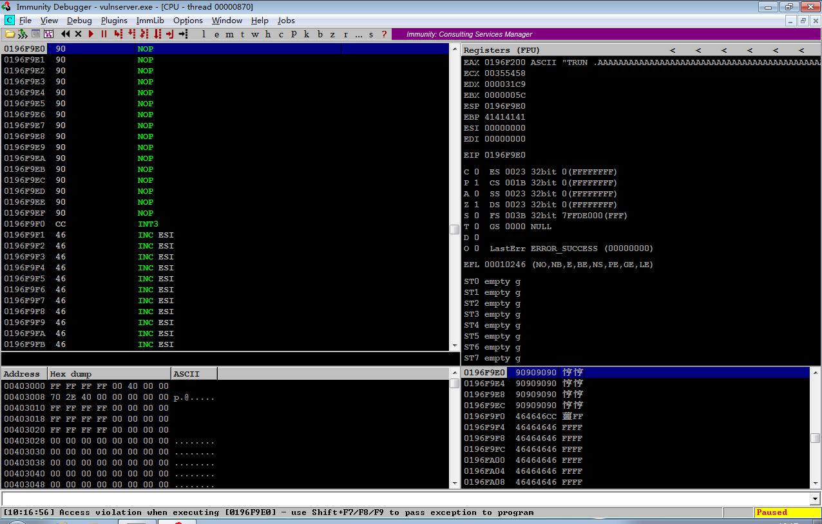Click the Close program X icon

[79, 34]
